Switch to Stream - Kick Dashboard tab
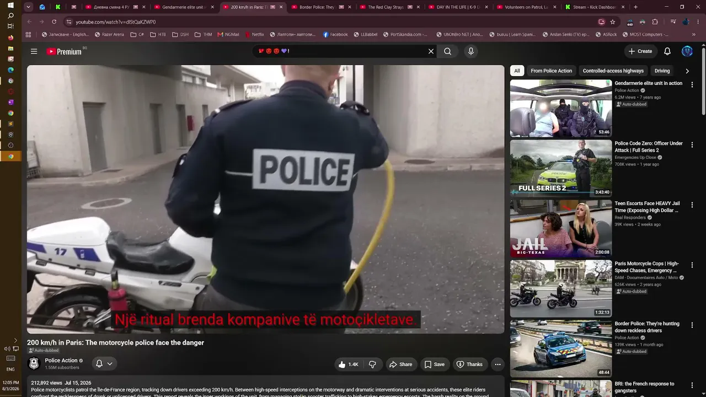 click(595, 7)
